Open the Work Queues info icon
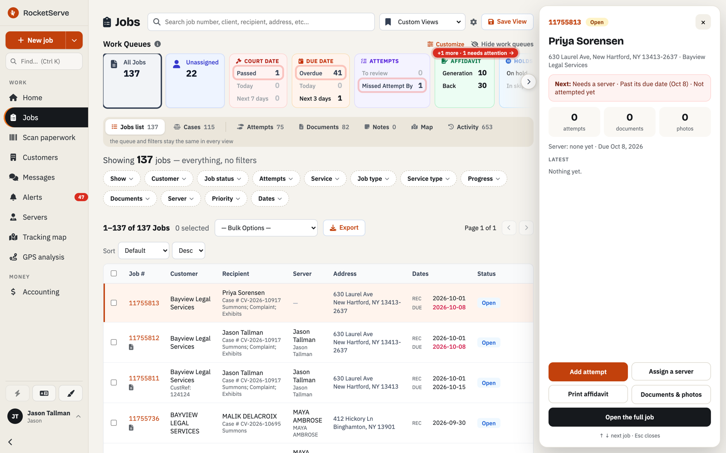 pos(157,44)
